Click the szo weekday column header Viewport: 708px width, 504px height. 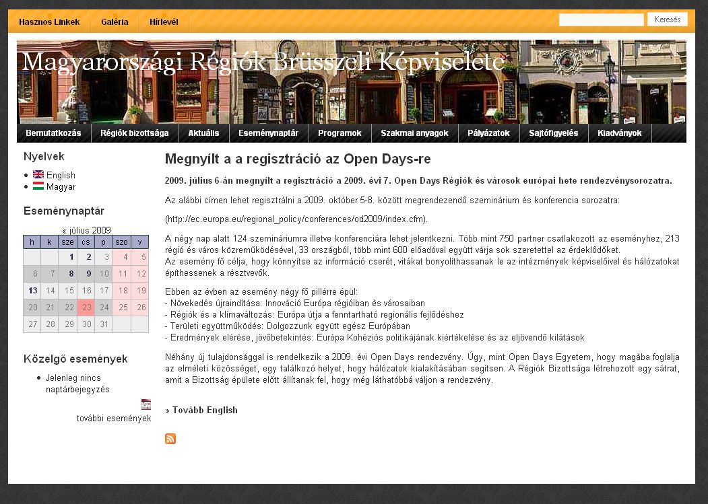(x=121, y=242)
